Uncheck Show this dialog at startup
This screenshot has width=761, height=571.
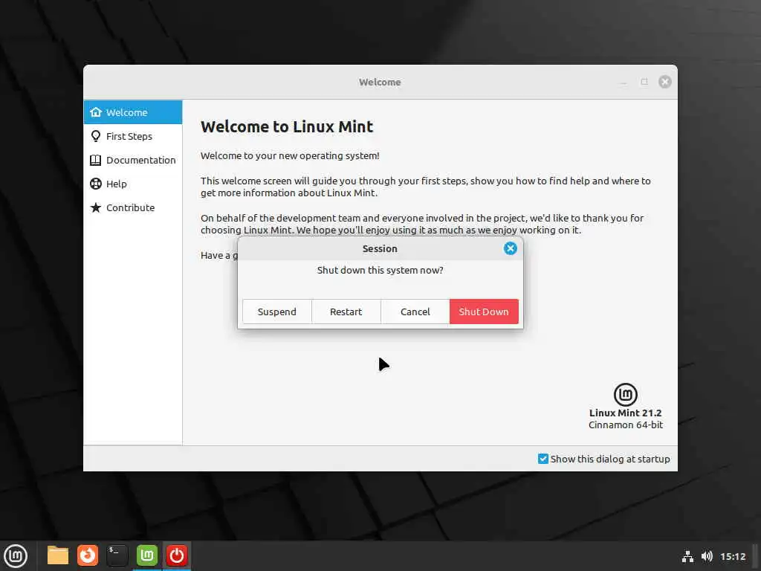coord(543,459)
